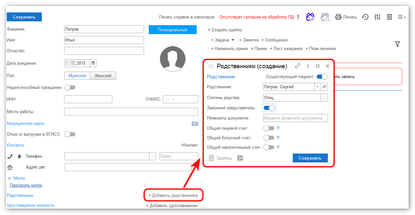Image resolution: width=415 pixels, height=215 pixels.
Task: Enable Общий лицевой счет switch
Action: [269, 128]
